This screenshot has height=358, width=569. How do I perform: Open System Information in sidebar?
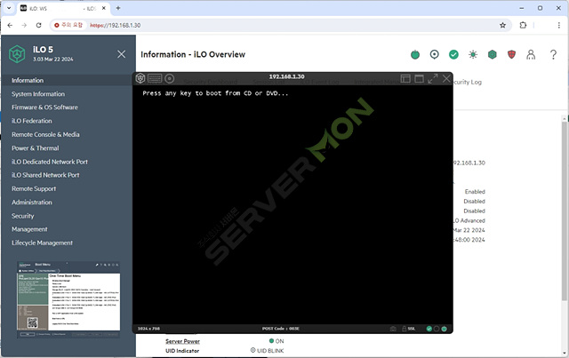(x=38, y=94)
